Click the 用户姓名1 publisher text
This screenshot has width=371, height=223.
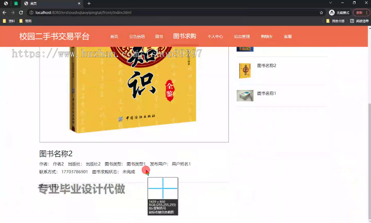click(181, 164)
